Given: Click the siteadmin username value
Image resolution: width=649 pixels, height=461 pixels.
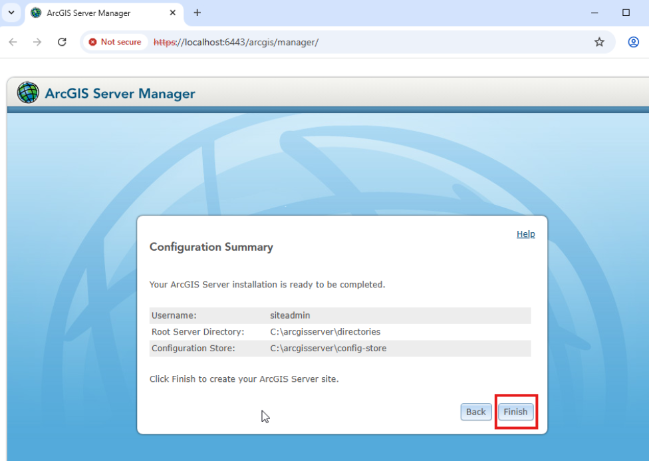Looking at the screenshot, I should point(290,315).
